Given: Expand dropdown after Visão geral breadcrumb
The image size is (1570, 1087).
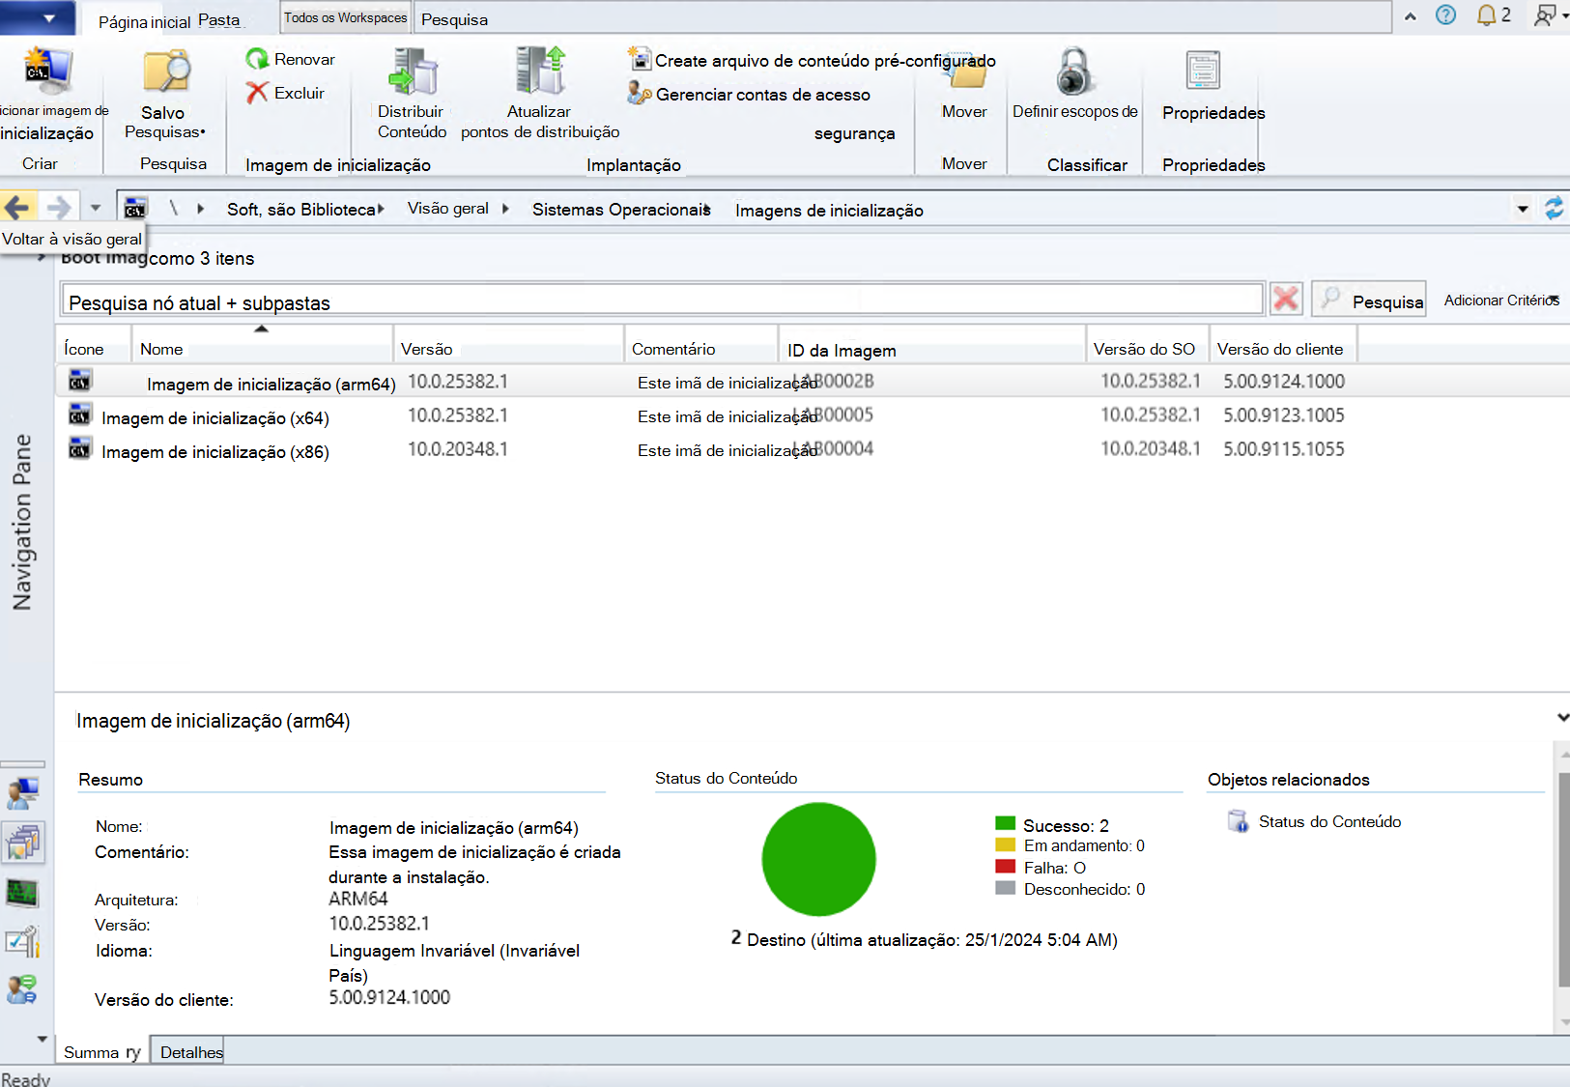Looking at the screenshot, I should click(x=505, y=209).
